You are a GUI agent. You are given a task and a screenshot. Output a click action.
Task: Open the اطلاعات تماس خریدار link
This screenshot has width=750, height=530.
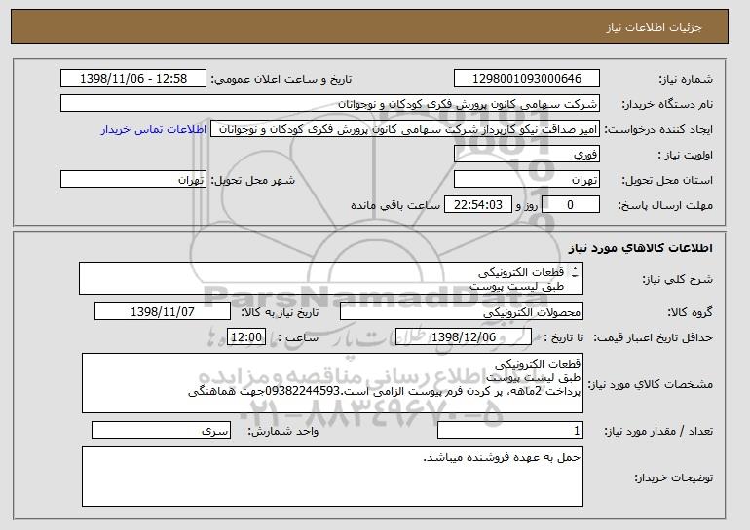154,129
